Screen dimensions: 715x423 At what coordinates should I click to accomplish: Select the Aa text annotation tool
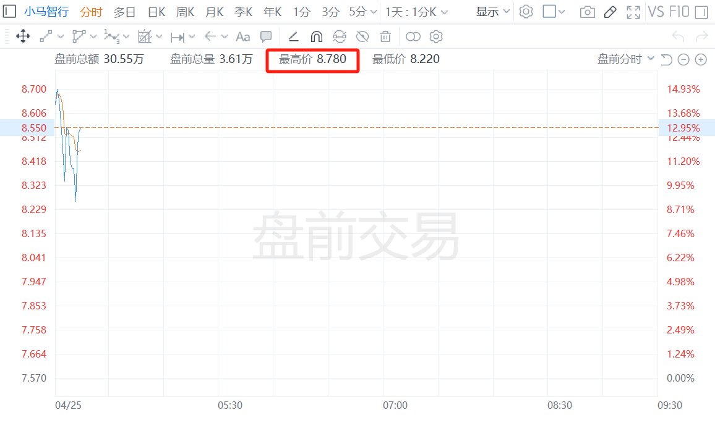(242, 37)
